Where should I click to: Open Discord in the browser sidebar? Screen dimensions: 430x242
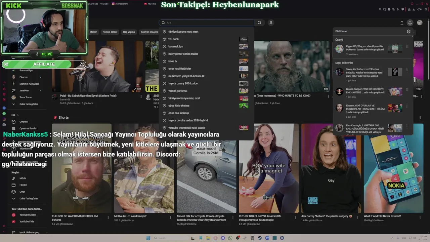click(x=4, y=125)
